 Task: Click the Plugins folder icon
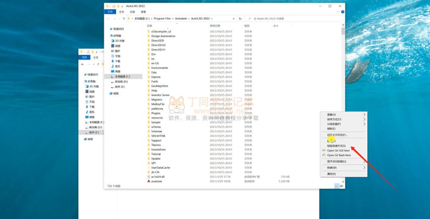(149, 113)
